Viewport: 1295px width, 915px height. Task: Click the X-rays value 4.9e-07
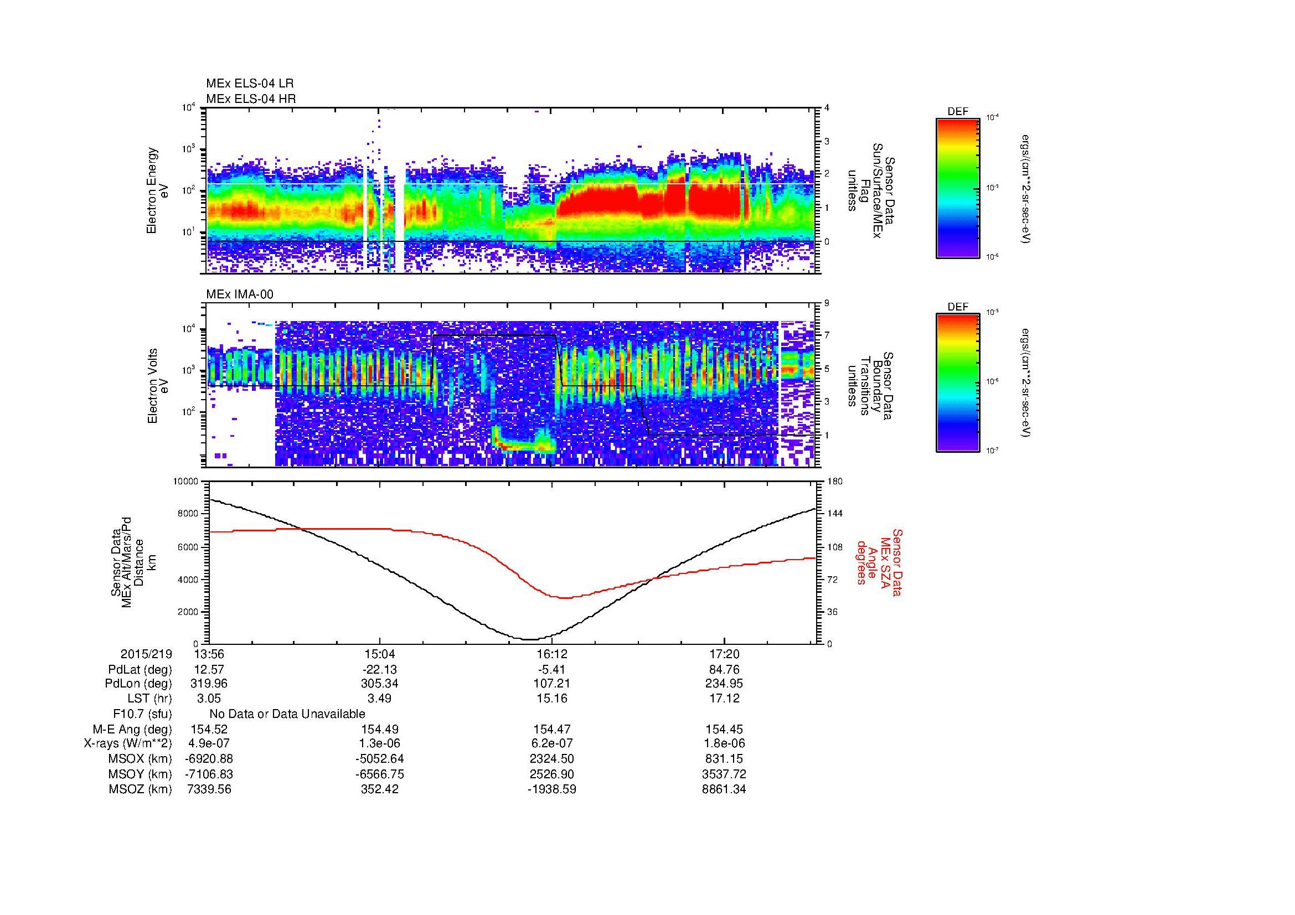click(209, 743)
